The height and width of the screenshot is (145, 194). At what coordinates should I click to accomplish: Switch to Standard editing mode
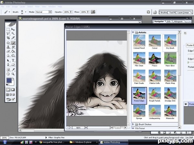point(8,90)
